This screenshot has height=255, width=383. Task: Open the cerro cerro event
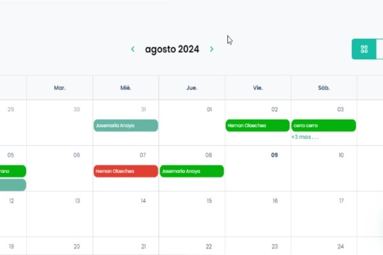[324, 126]
